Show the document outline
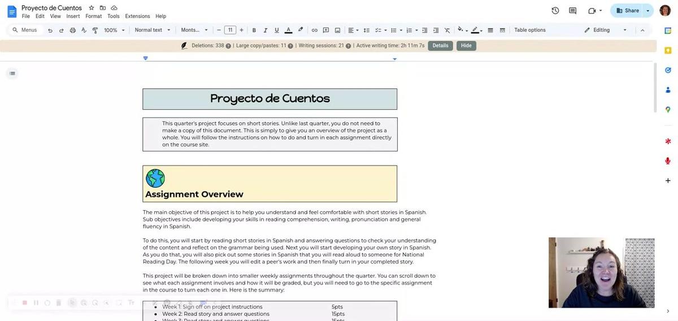The height and width of the screenshot is (321, 678). pyautogui.click(x=12, y=73)
